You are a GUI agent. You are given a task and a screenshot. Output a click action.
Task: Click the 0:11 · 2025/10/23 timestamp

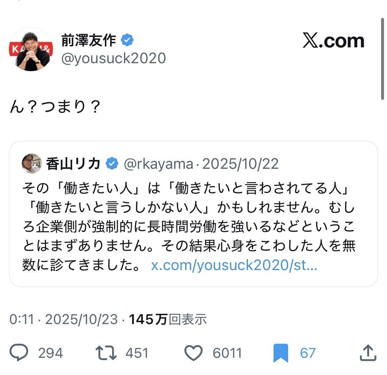click(x=64, y=319)
